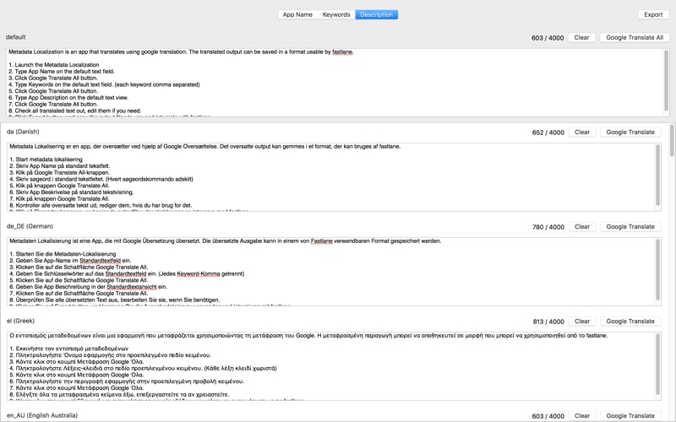This screenshot has width=676, height=422.
Task: Google Translate the Danish description
Action: 630,133
